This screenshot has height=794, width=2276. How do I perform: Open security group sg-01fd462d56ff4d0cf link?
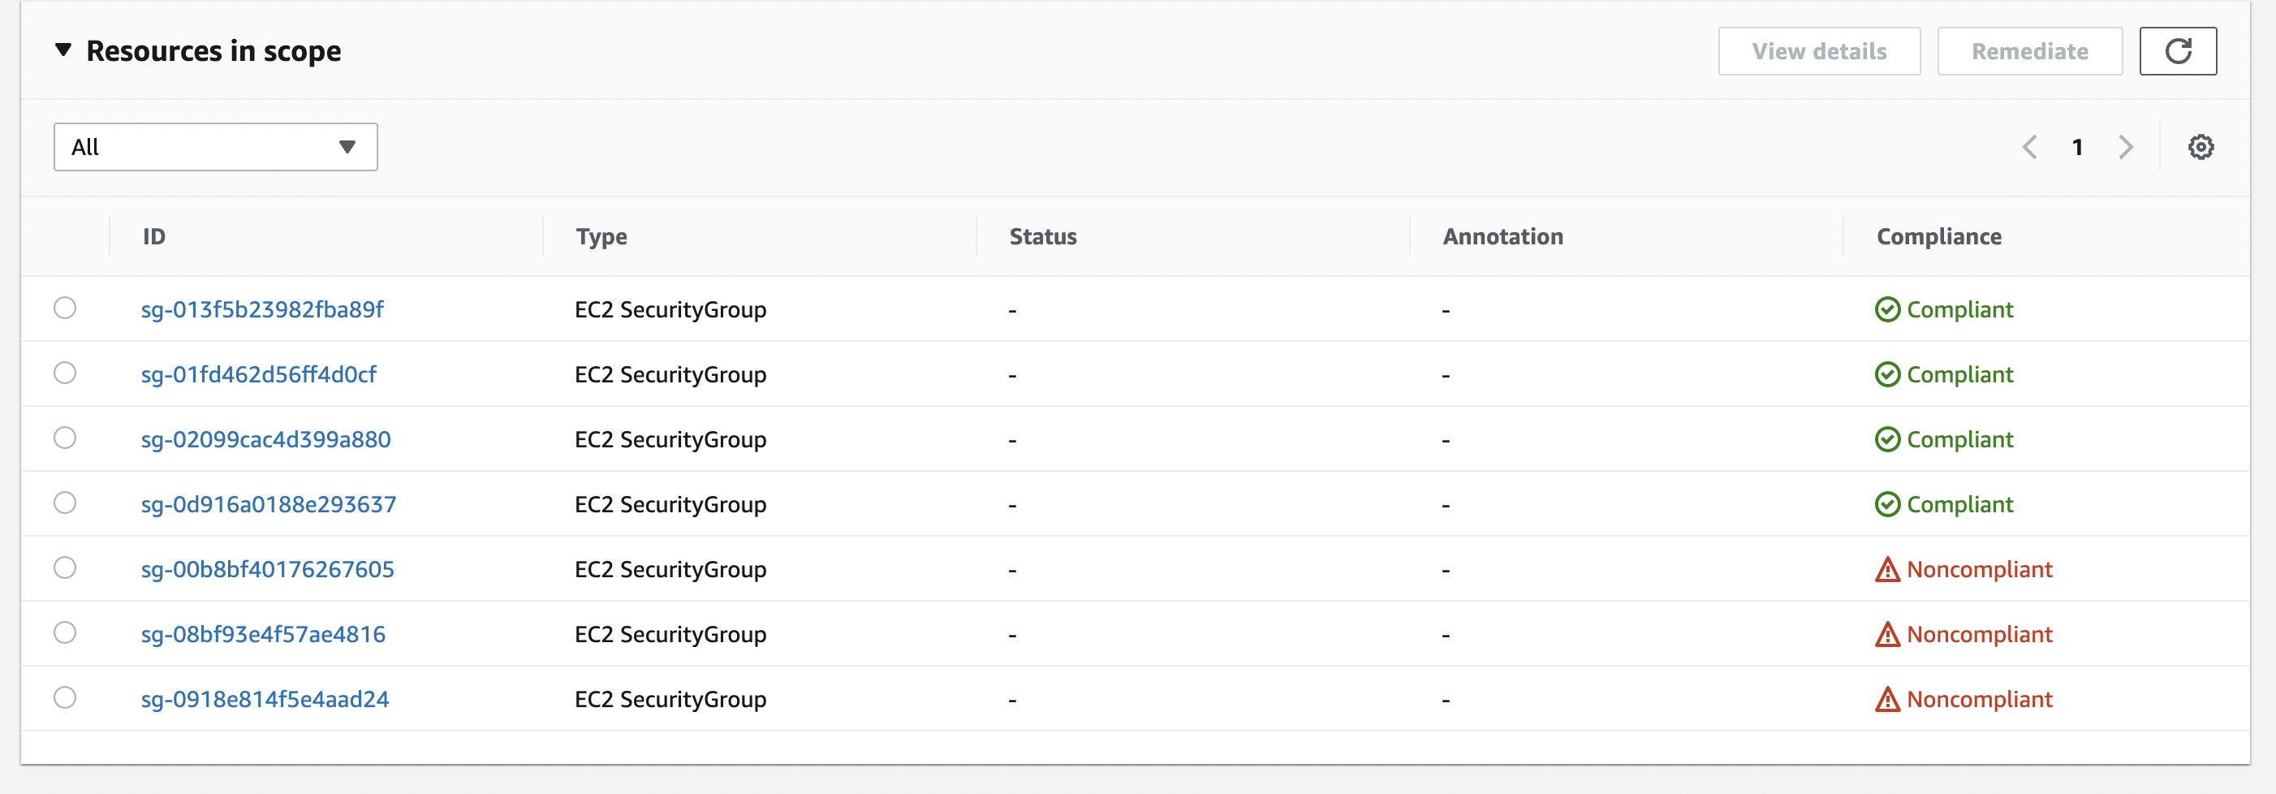pos(259,375)
